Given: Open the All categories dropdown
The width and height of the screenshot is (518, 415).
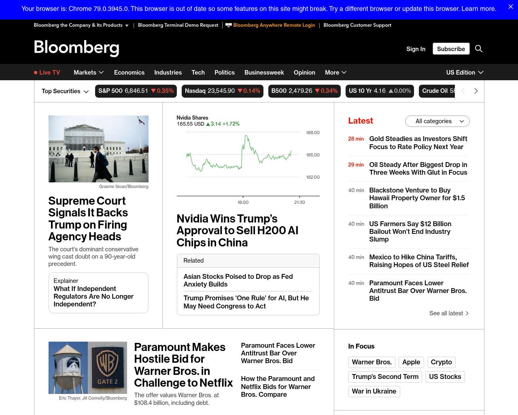Looking at the screenshot, I should point(437,121).
